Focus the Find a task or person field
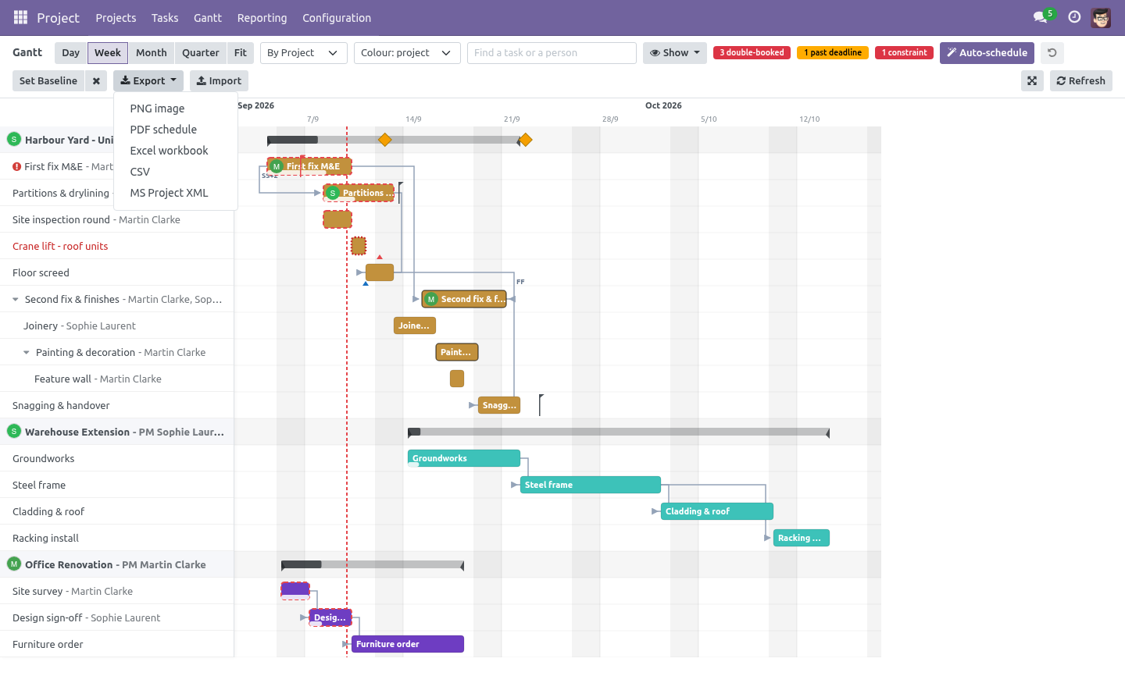1125x676 pixels. (552, 53)
